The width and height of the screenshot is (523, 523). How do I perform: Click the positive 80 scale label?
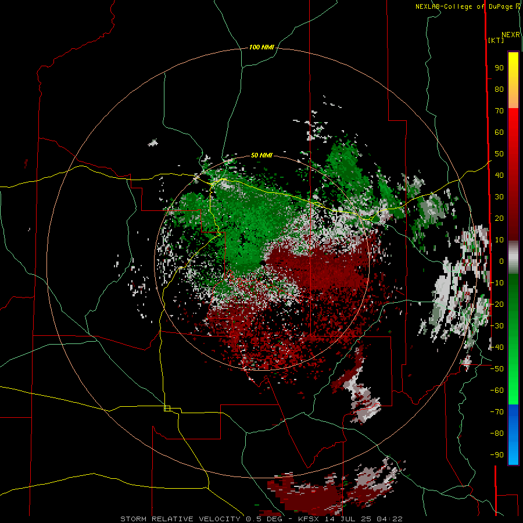[499, 89]
